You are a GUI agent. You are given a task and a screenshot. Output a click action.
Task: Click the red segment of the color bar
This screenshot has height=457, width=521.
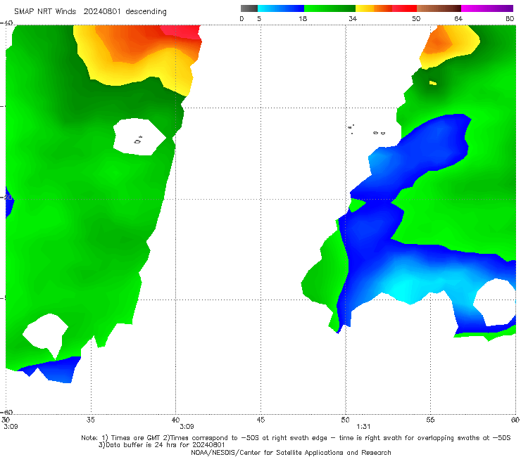coord(404,8)
